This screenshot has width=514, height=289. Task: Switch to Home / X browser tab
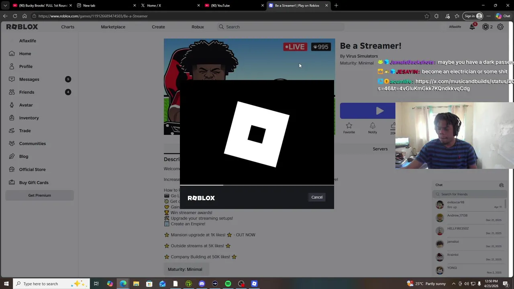coord(170,6)
